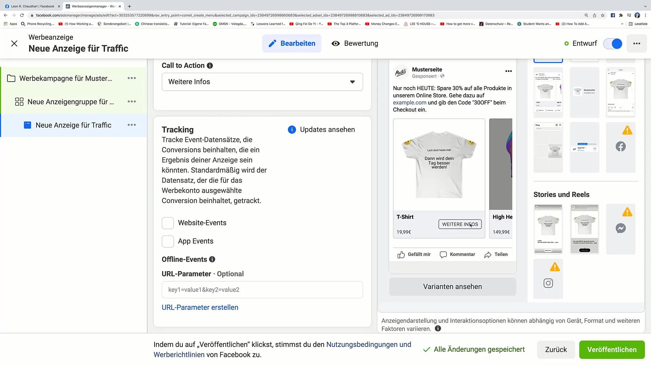The width and height of the screenshot is (651, 366).
Task: Click the Offline-Events info icon
Action: (212, 259)
